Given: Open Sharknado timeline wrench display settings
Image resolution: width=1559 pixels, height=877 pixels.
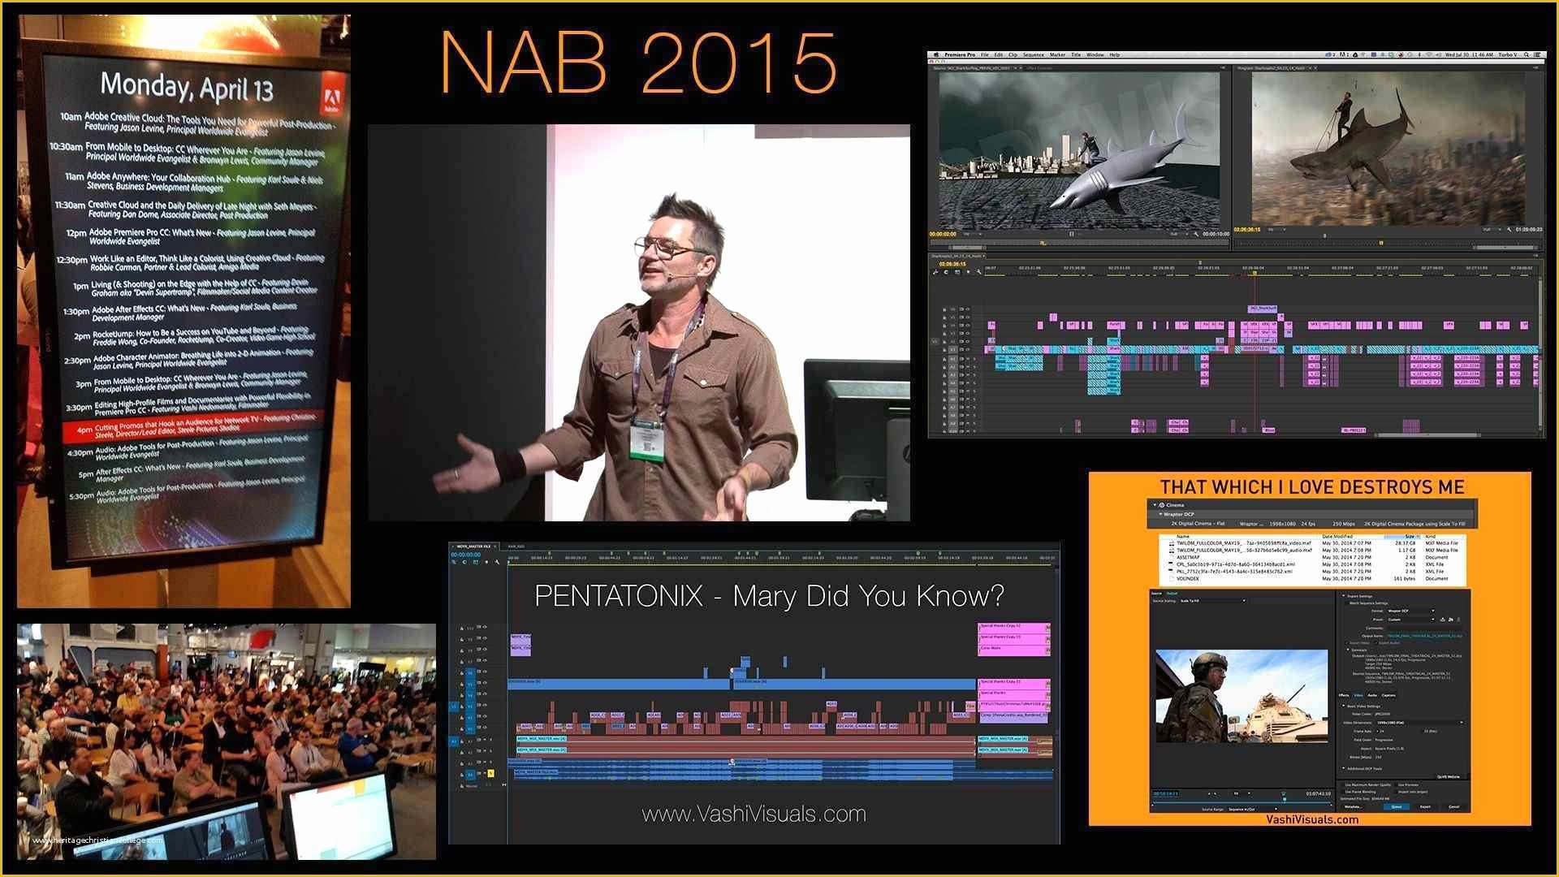Looking at the screenshot, I should (x=978, y=272).
